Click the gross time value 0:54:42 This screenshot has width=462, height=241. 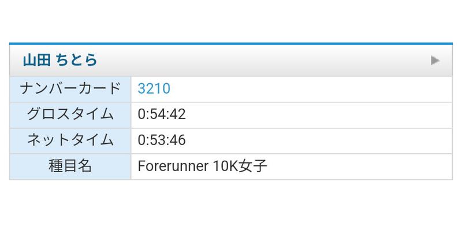pos(161,114)
